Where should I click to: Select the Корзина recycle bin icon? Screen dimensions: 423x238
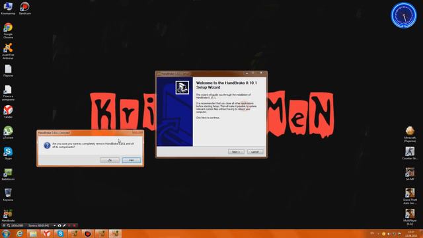pyautogui.click(x=8, y=195)
